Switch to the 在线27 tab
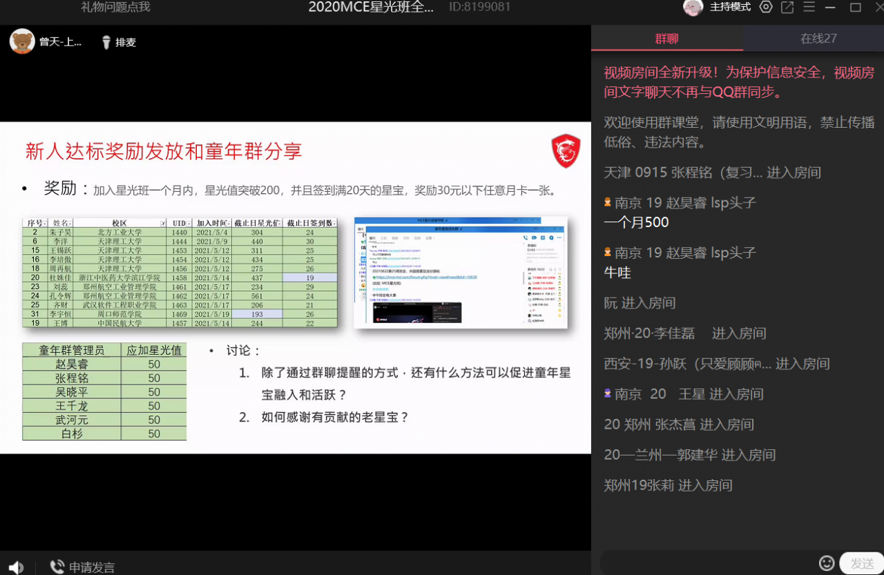The image size is (884, 575). pos(818,39)
